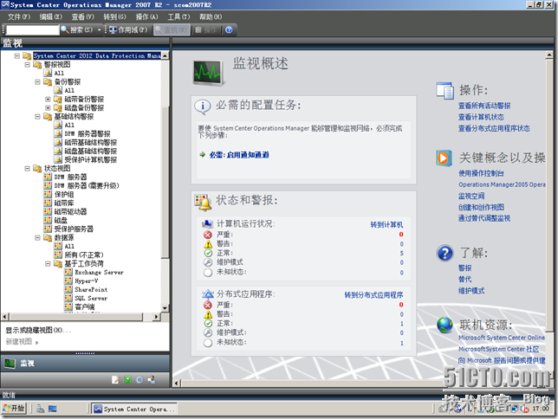Click the Monitoring Overview heartbeat monitor icon
The image size is (558, 419).
208,72
